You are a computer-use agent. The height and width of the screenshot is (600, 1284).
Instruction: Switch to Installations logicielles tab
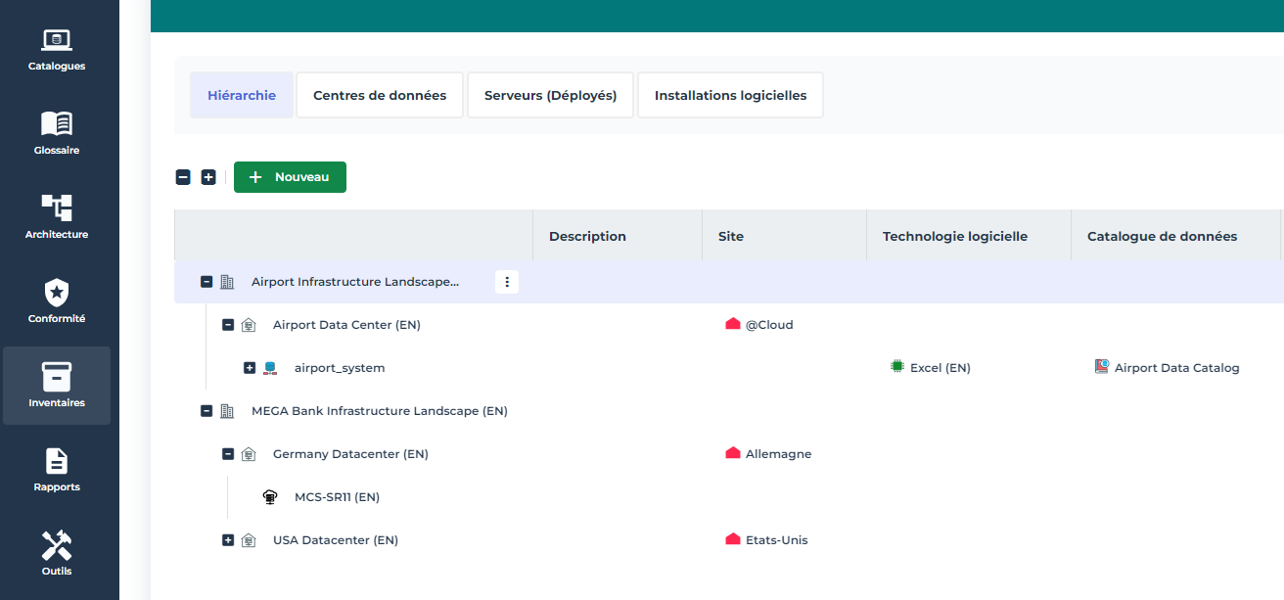(x=730, y=96)
